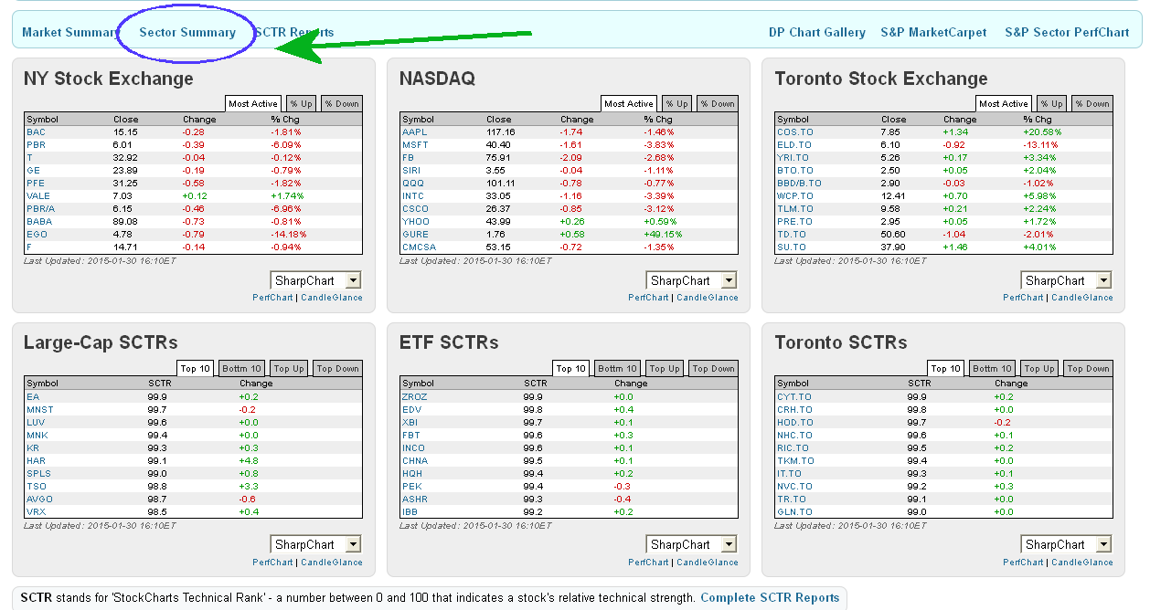Open DP Chart Gallery link
The image size is (1150, 610).
817,32
